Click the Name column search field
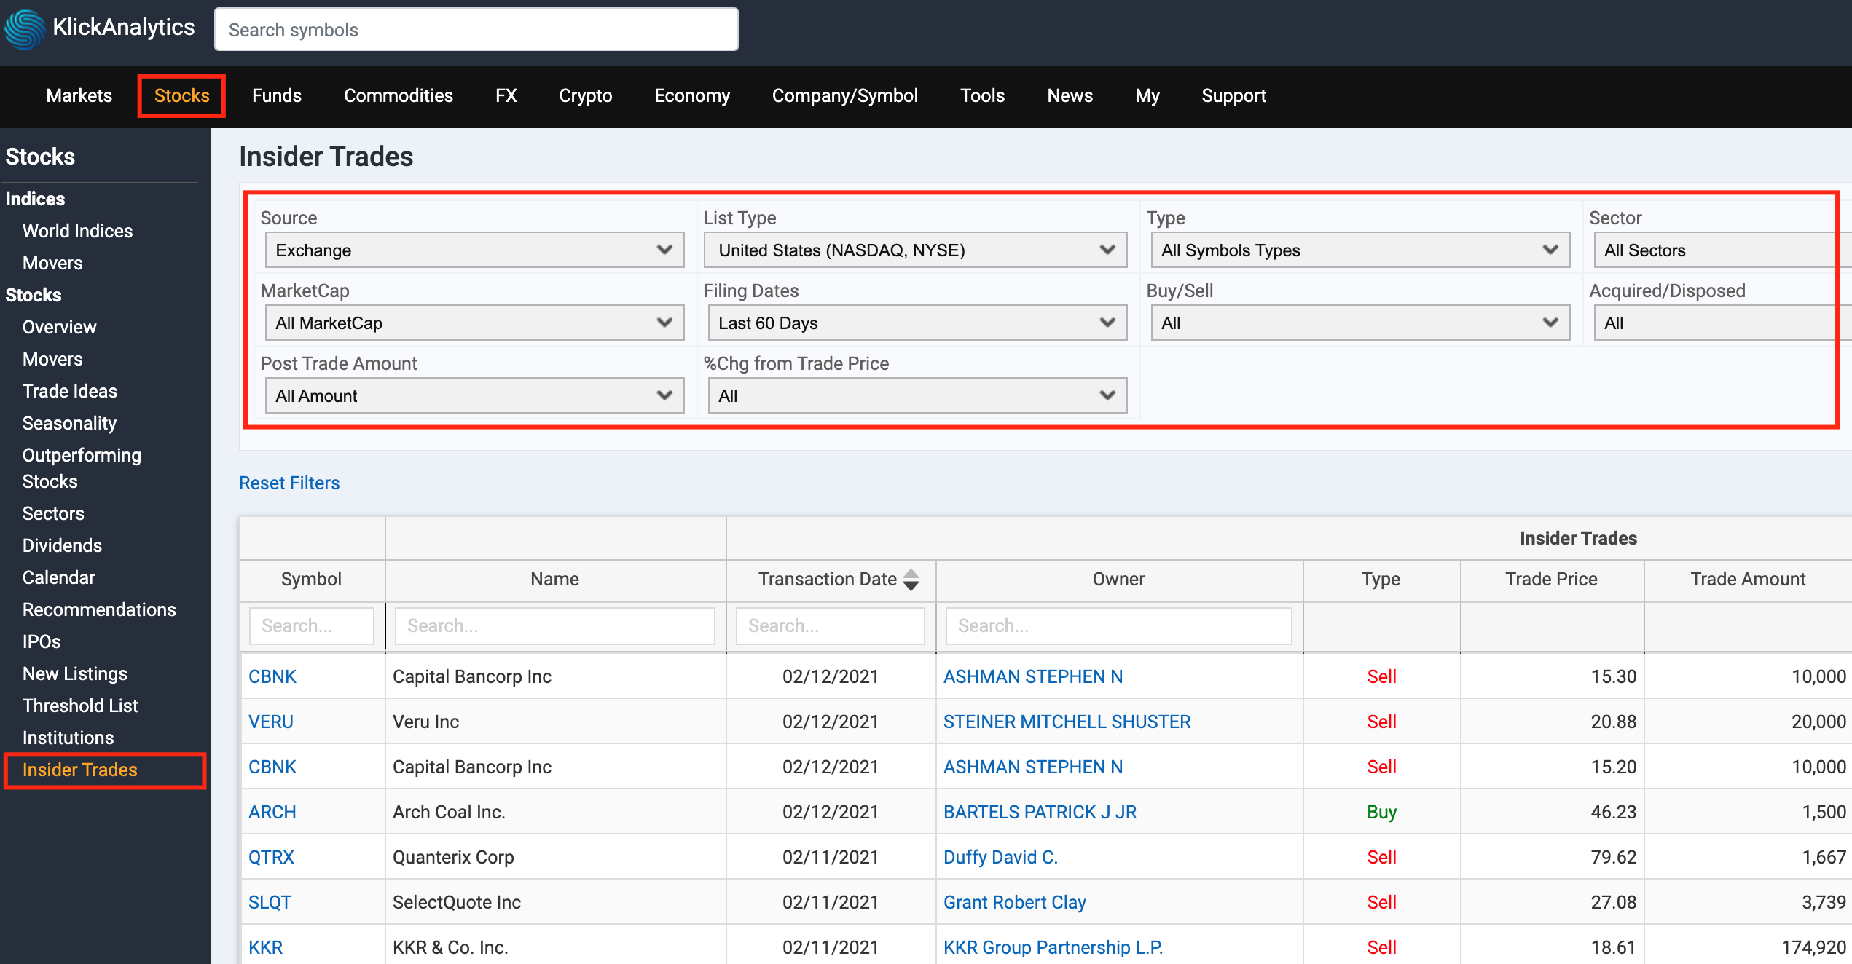 [x=554, y=625]
